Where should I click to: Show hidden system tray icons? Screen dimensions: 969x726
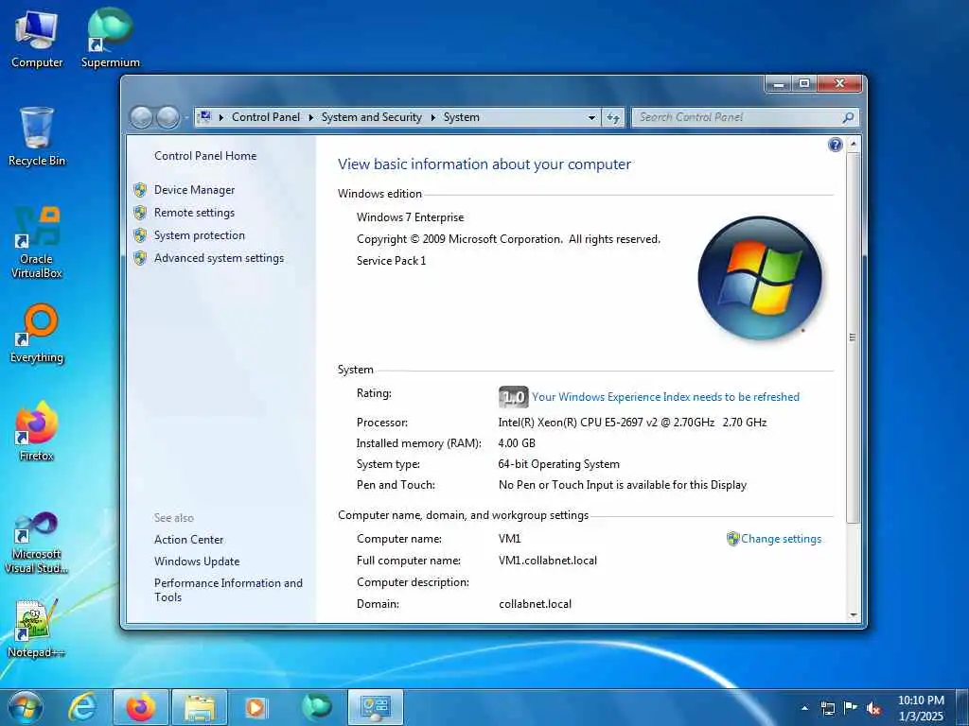click(804, 708)
